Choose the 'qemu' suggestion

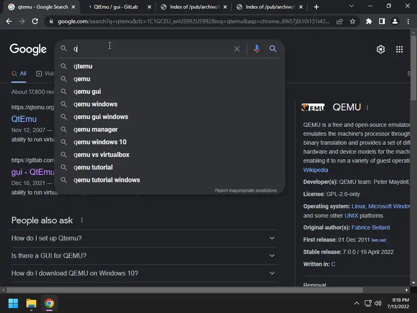tap(170, 79)
